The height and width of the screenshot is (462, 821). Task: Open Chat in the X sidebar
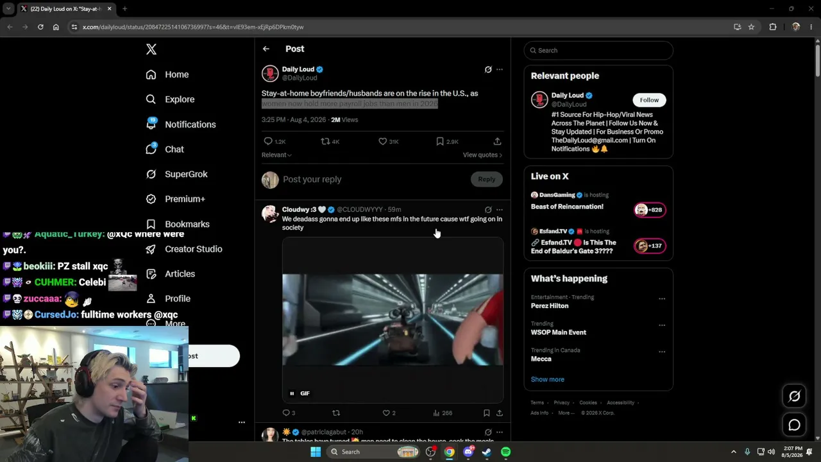[165, 149]
